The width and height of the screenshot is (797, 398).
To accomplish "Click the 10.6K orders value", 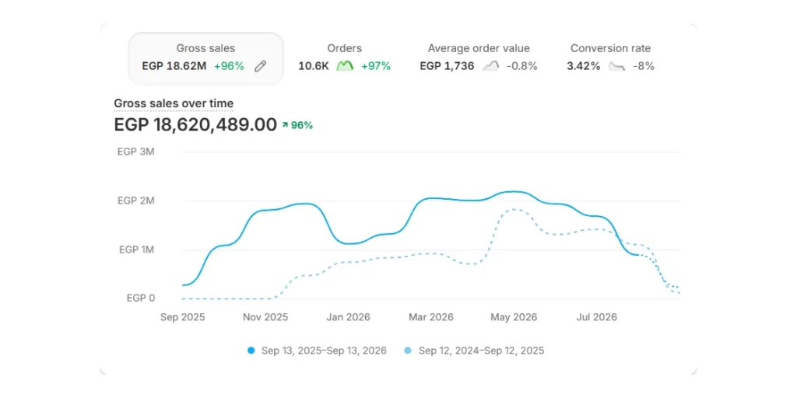I will pos(314,66).
